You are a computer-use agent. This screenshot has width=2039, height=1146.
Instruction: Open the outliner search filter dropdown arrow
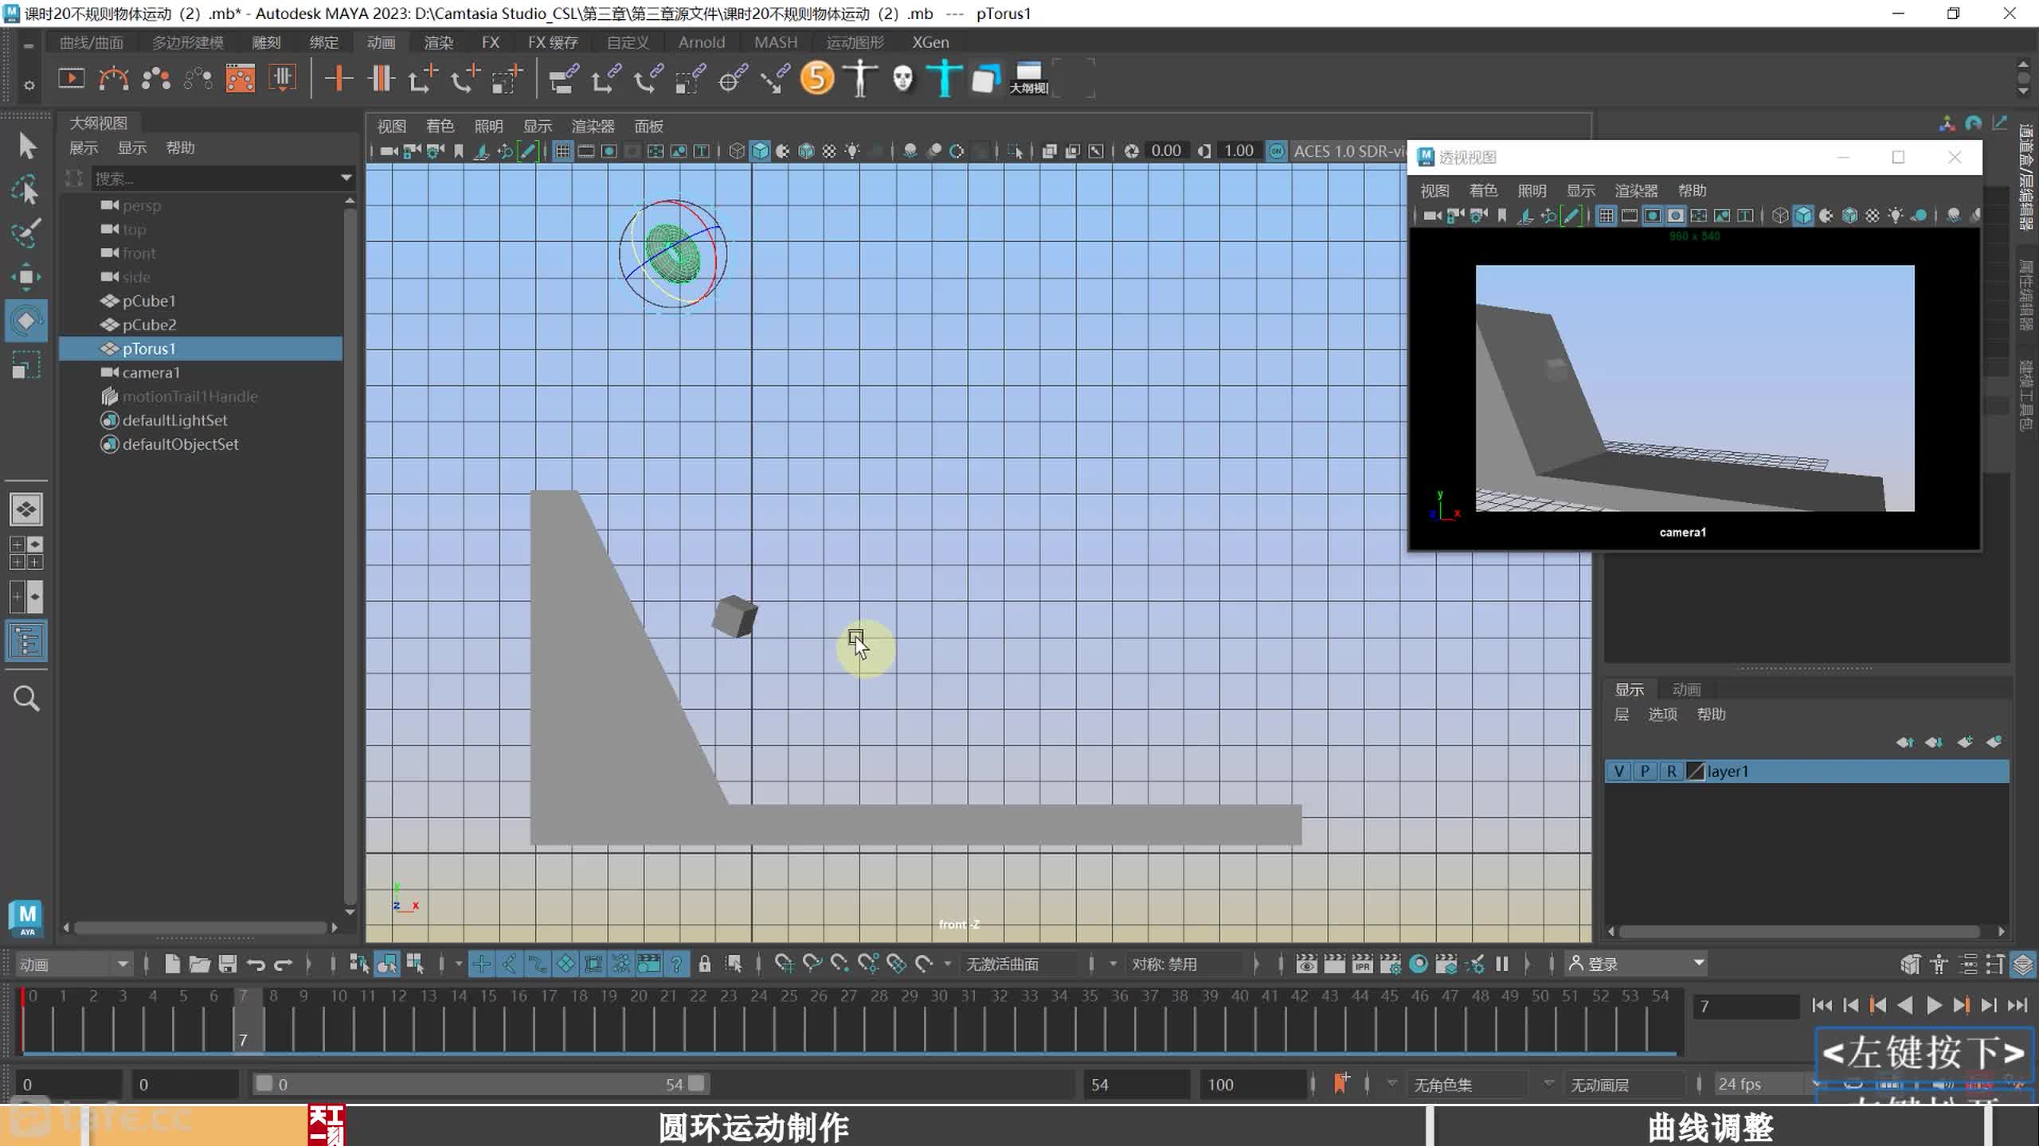(346, 177)
